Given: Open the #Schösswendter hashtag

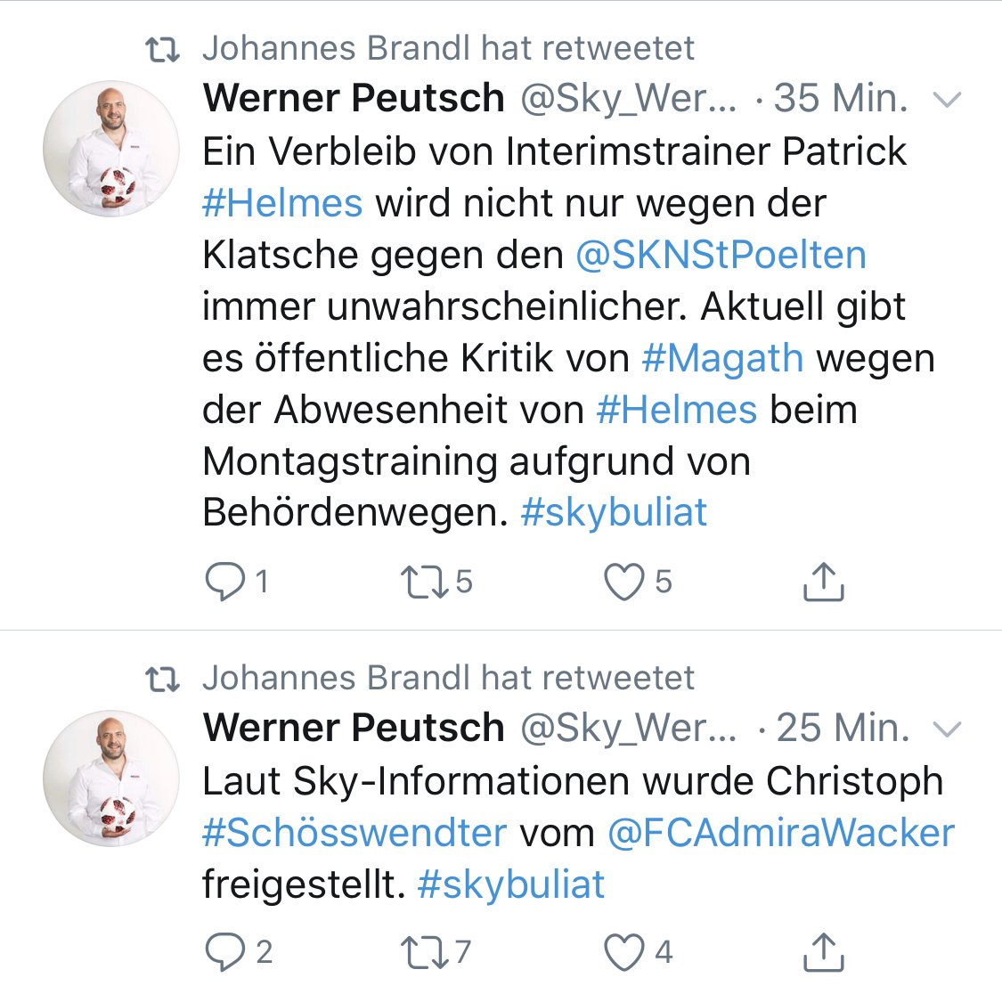Looking at the screenshot, I should tap(354, 833).
